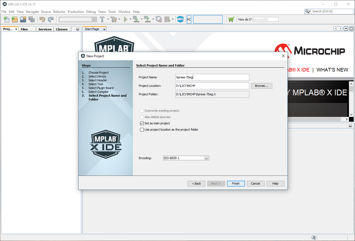Uncheck the Set as main project checkbox

click(142, 123)
